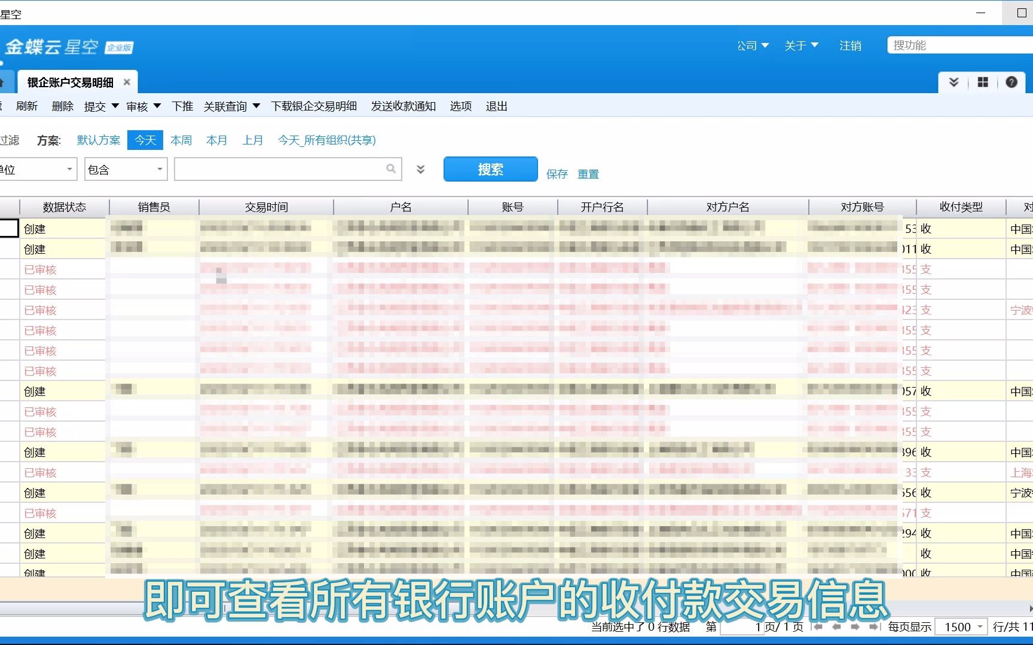This screenshot has width=1033, height=645.
Task: Click the home icon tab
Action: pyautogui.click(x=3, y=82)
